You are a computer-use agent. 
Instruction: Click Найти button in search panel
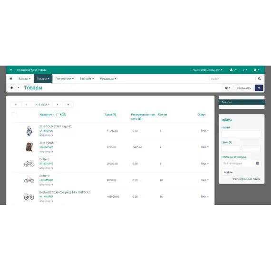click(228, 172)
